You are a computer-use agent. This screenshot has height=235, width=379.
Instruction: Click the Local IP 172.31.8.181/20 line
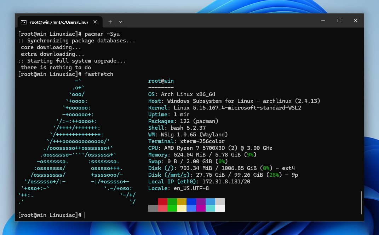coord(199,182)
